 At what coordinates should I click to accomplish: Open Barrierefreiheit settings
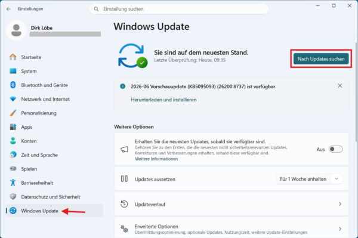tap(54, 183)
